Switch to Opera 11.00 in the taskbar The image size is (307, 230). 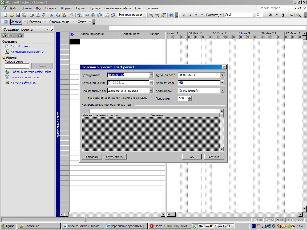[170, 226]
